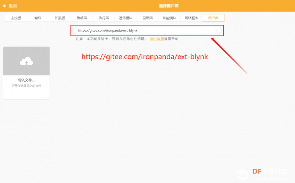
Task: Click the cloud upload icon
Action: (x=26, y=61)
